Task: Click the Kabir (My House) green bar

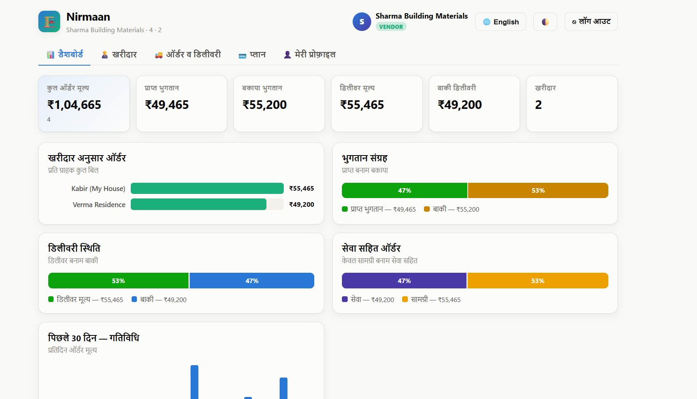Action: pos(207,189)
